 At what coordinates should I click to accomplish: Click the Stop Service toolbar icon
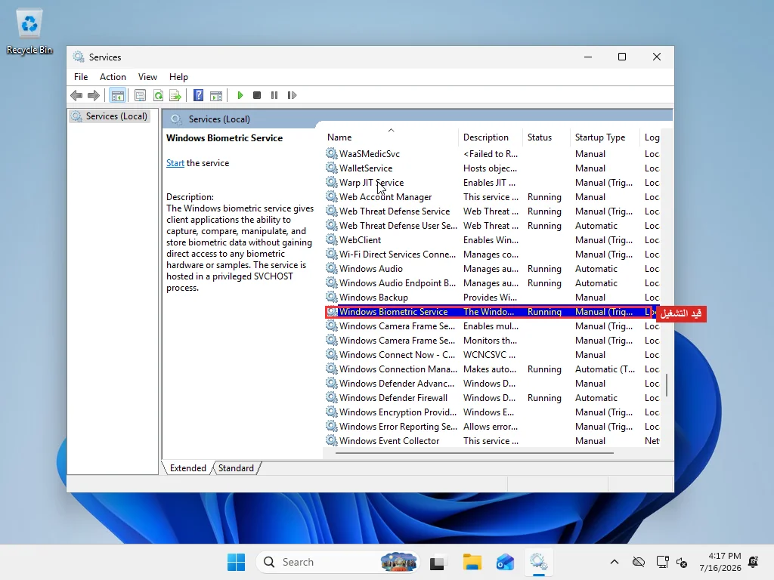click(257, 95)
